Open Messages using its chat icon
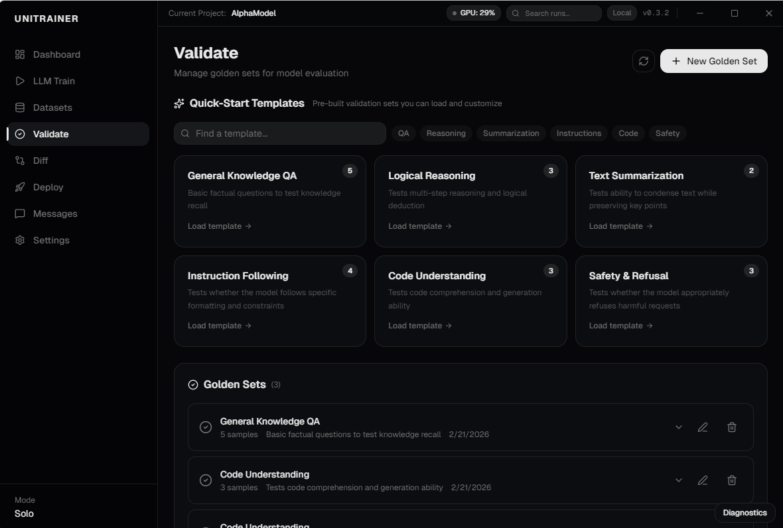Screen dimensions: 783x528 [21, 214]
